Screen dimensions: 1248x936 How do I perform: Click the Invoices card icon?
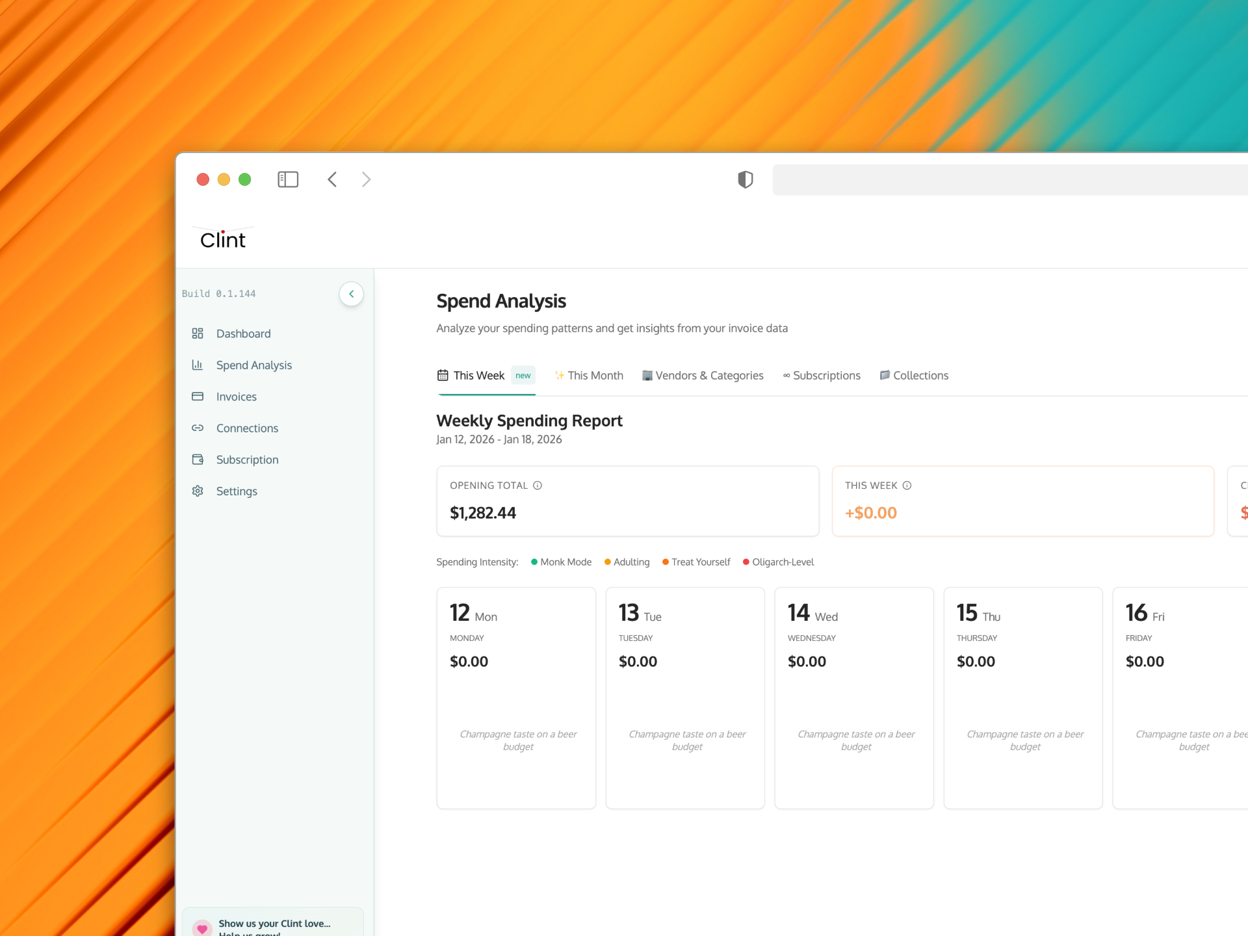(198, 396)
